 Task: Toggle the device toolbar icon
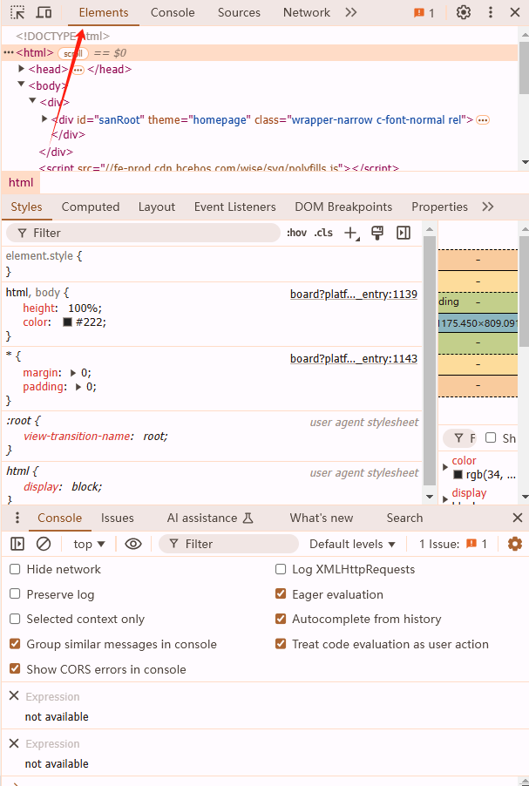pos(44,12)
